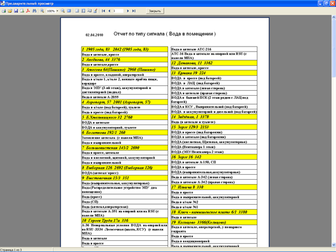The width and height of the screenshot is (336, 252).
Task: Click the vertical scrollbar thumb
Action: point(334,49)
